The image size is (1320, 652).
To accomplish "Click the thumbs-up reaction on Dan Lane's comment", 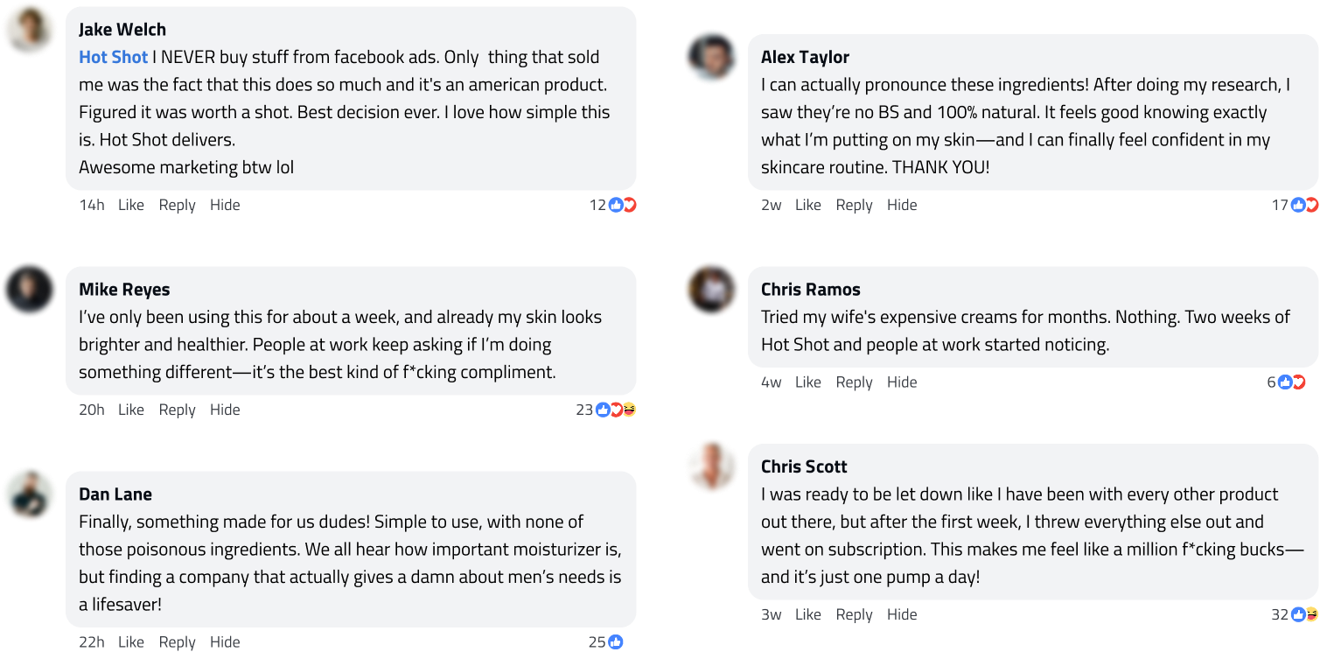I will coord(616,642).
